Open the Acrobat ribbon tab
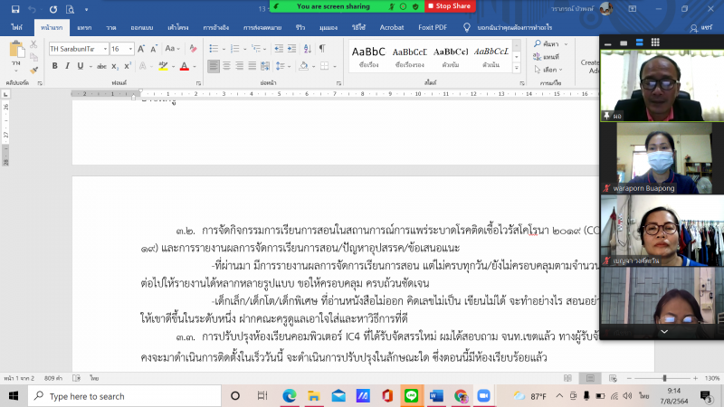This screenshot has width=724, height=407. coord(392,27)
